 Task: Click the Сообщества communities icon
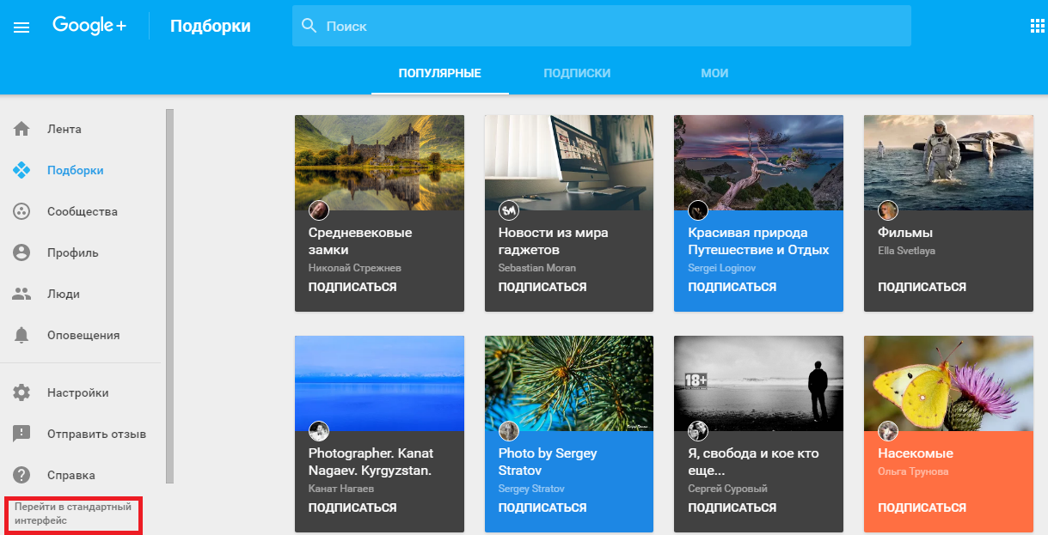21,212
